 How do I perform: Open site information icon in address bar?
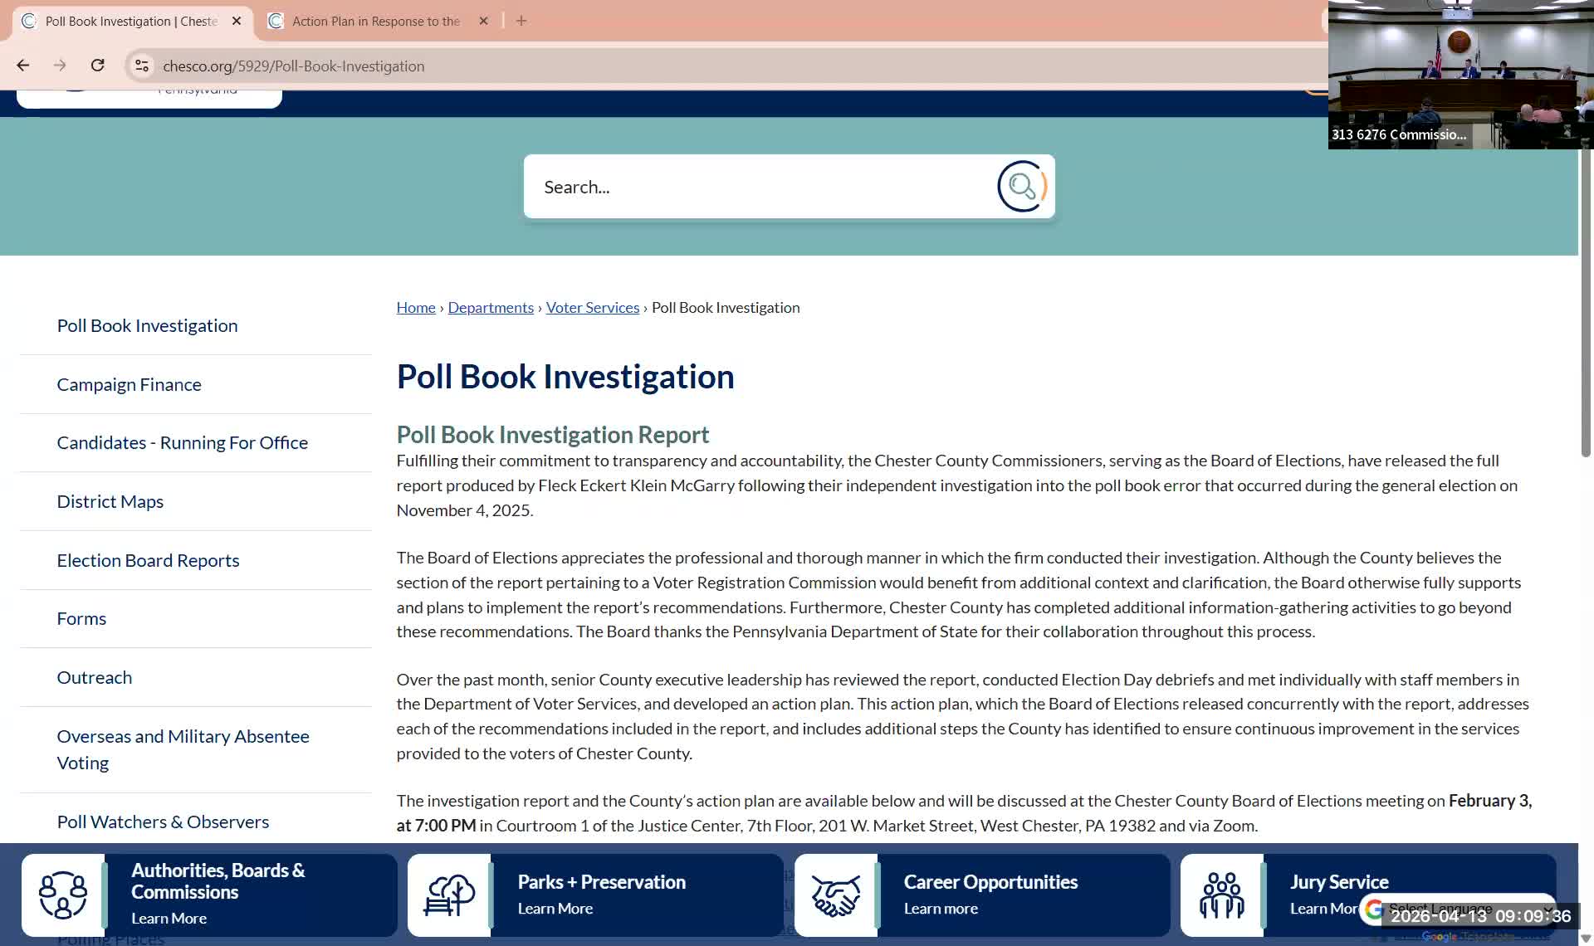pyautogui.click(x=142, y=66)
